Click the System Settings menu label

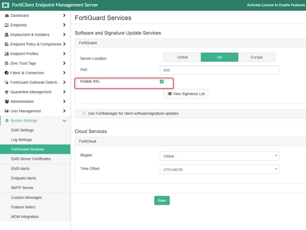tap(24, 121)
